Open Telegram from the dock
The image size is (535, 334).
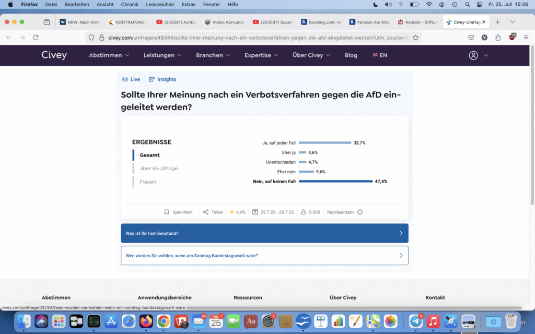[416, 321]
